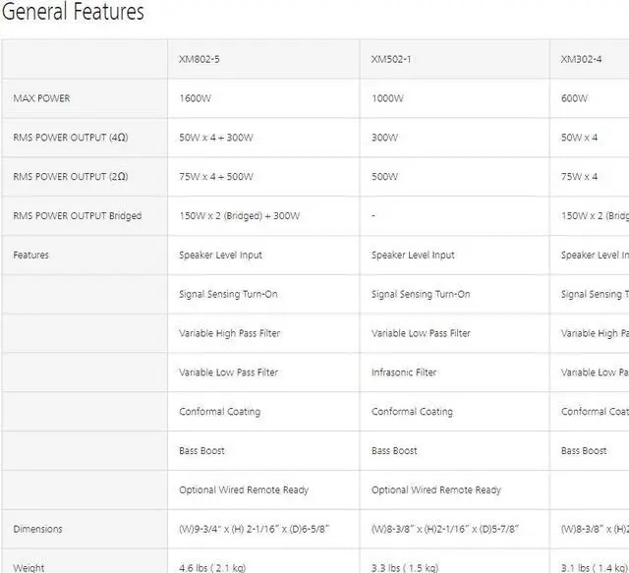
Task: Click the Features row label
Action: coord(30,256)
